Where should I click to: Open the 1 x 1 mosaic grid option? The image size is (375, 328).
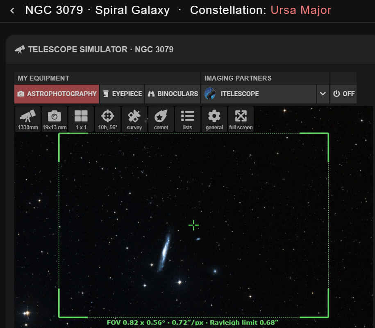[81, 119]
